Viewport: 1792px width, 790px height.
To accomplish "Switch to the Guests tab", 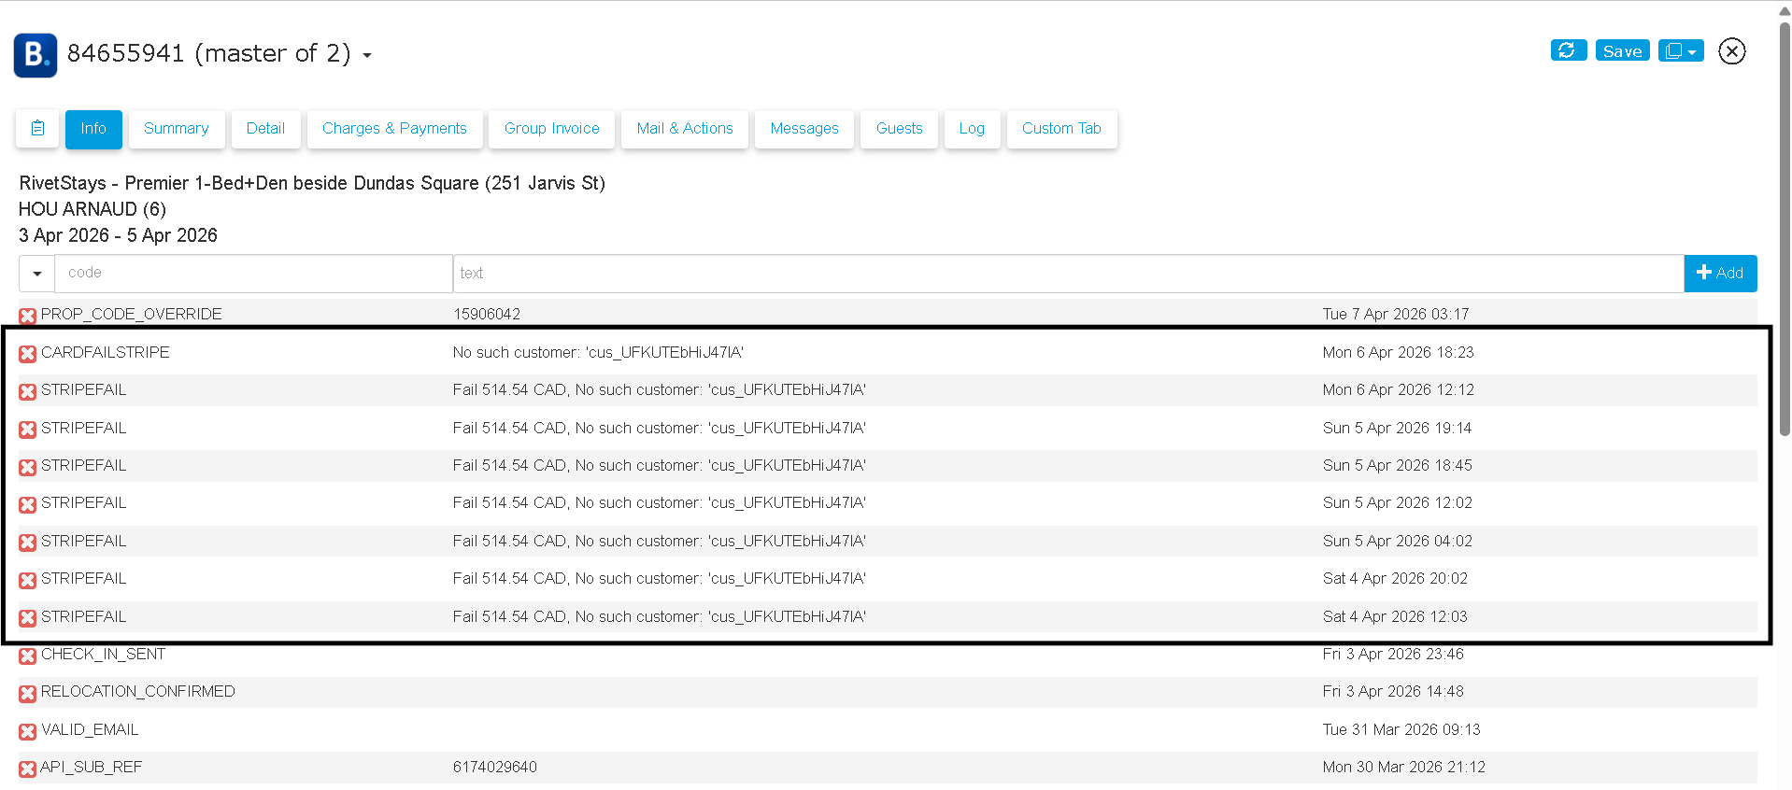I will click(900, 129).
